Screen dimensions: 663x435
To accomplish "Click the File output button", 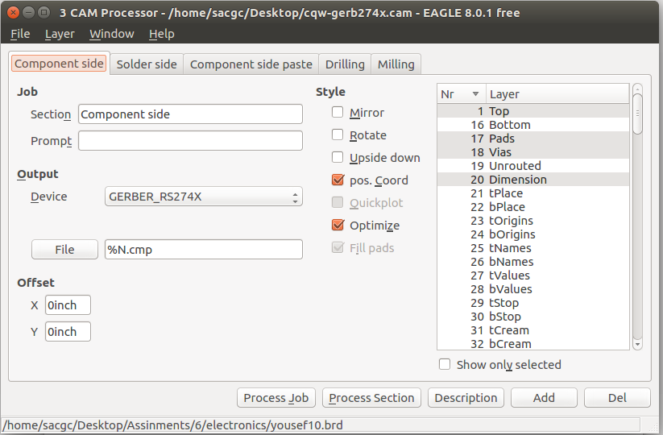I will [64, 250].
